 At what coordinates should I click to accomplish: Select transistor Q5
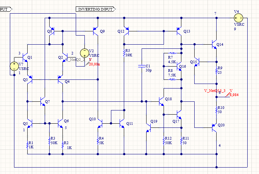30,123
